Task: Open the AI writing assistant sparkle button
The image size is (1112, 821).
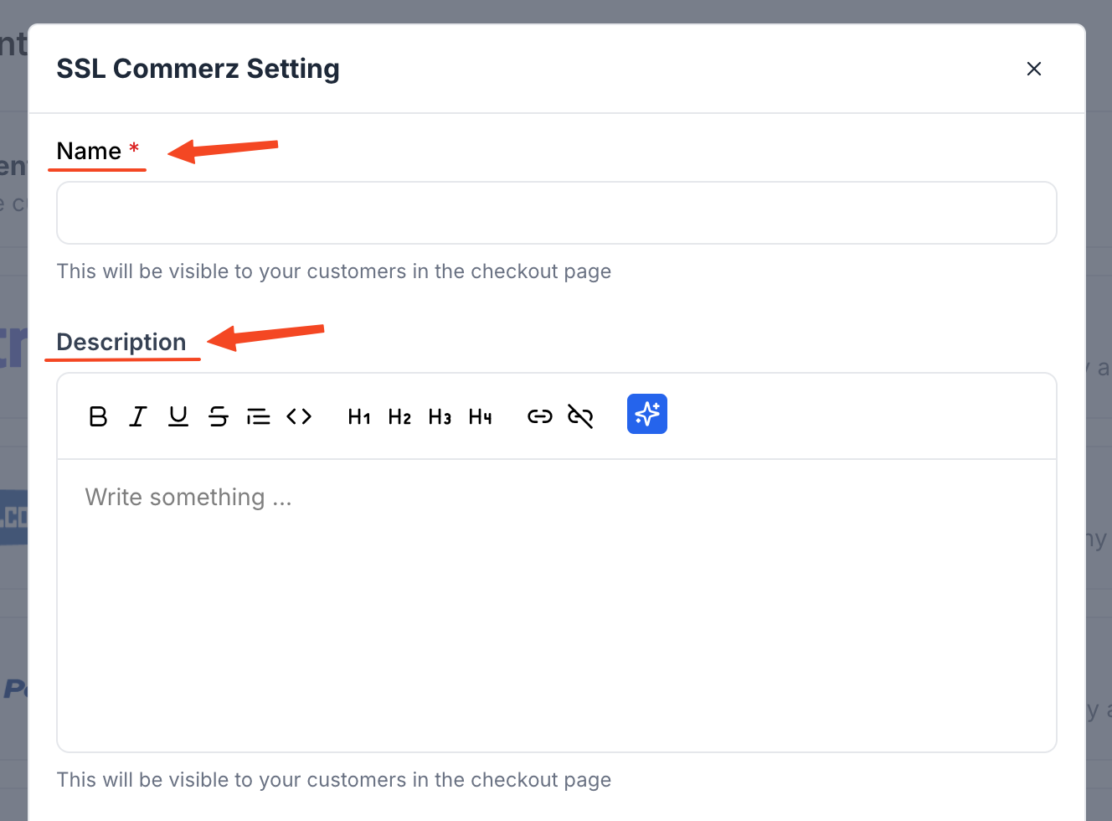Action: (x=646, y=413)
